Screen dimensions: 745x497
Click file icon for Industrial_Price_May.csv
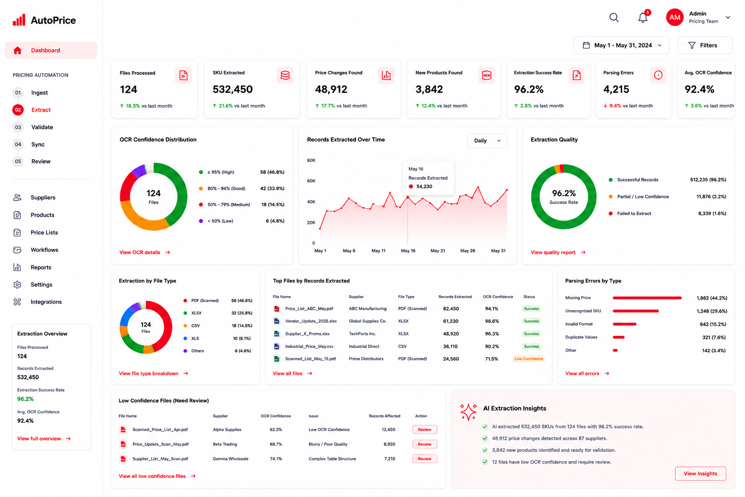pyautogui.click(x=276, y=347)
